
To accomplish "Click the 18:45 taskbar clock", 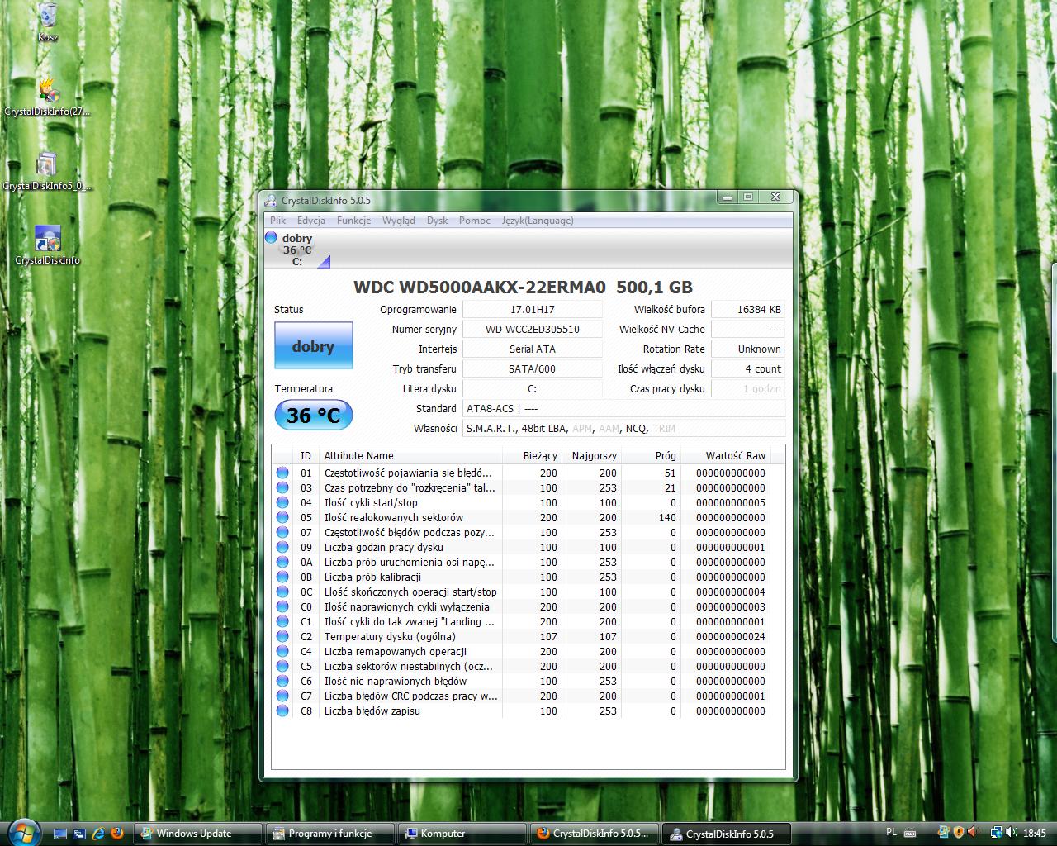I will tap(1035, 833).
